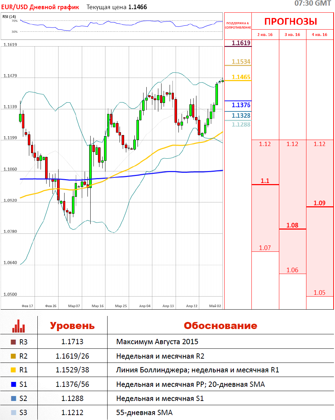The height and width of the screenshot is (420, 335).
Task: Click the 1.06 lower forecast in Q3 column
Action: [x=292, y=270]
